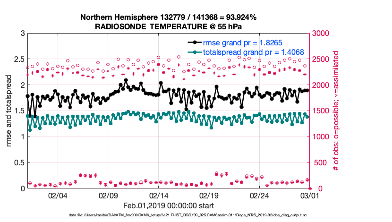
Task: Click the red 500 right-axis tick label
Action: coord(317,163)
